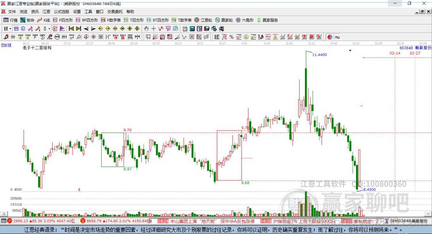
Task: Restore the inner document window
Action: click(x=422, y=11)
